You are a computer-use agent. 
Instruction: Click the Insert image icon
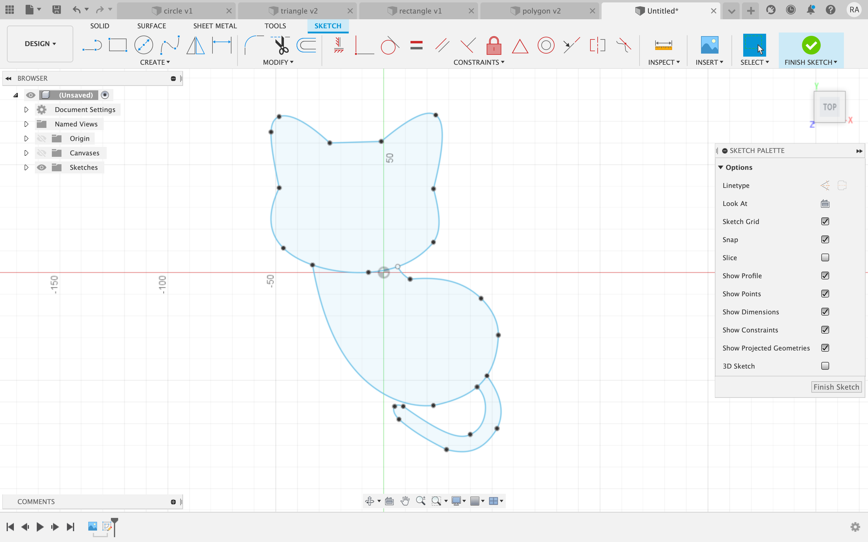click(709, 45)
